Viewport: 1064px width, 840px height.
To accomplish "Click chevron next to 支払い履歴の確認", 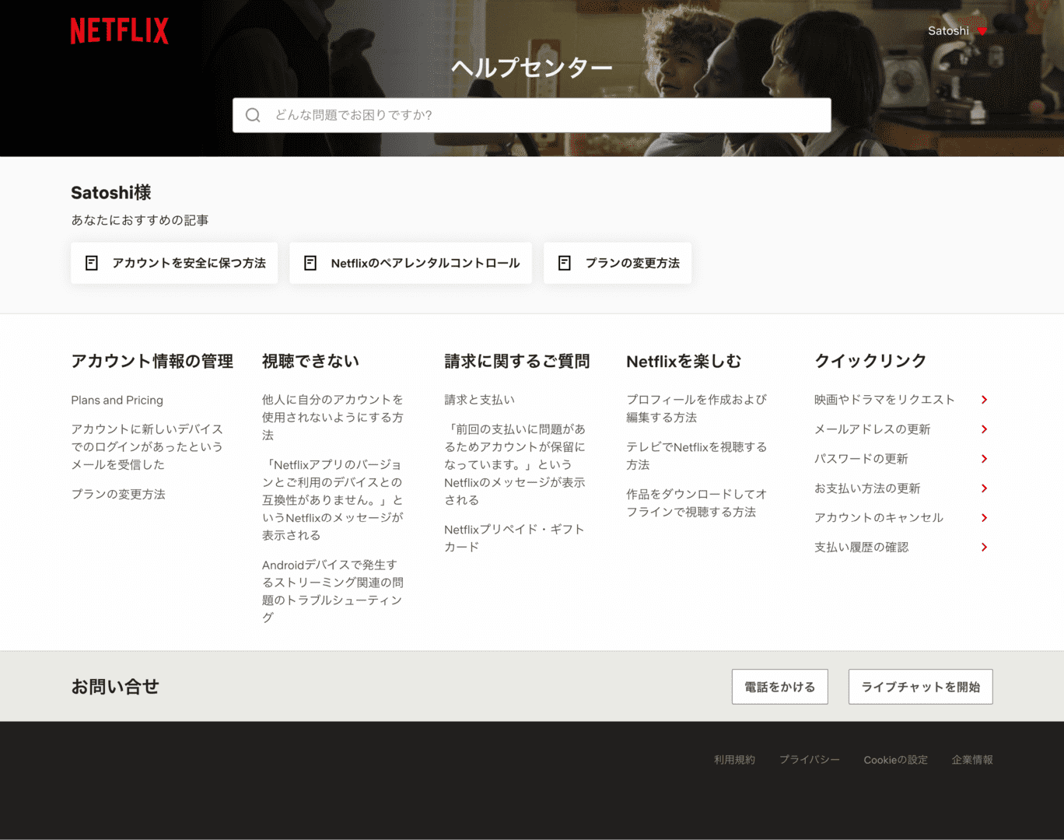I will click(984, 548).
